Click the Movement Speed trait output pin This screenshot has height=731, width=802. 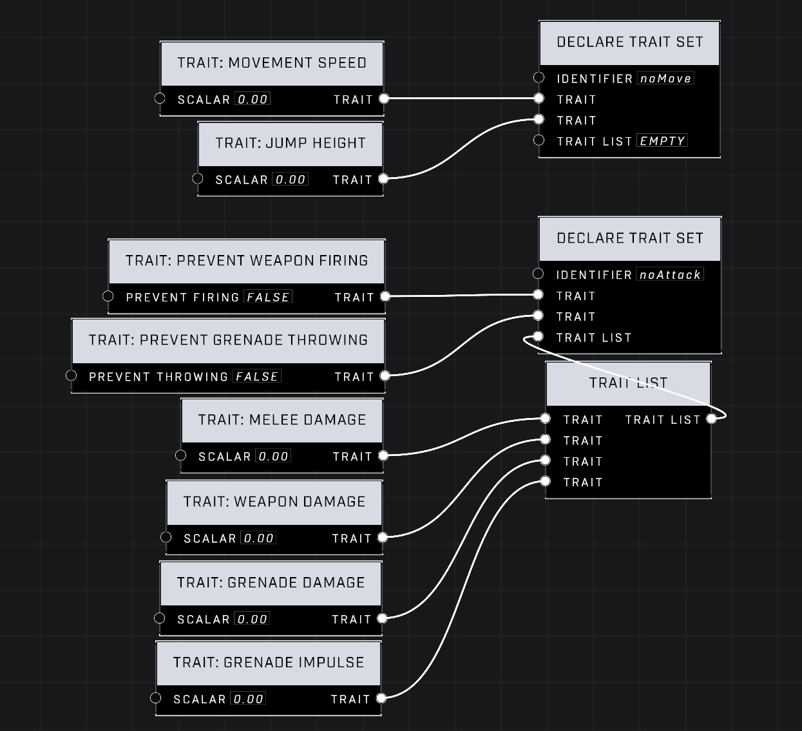pyautogui.click(x=384, y=99)
